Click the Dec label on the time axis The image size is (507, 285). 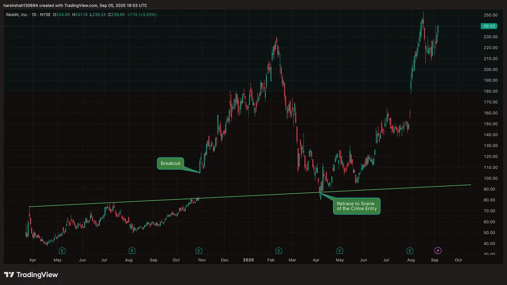click(225, 260)
